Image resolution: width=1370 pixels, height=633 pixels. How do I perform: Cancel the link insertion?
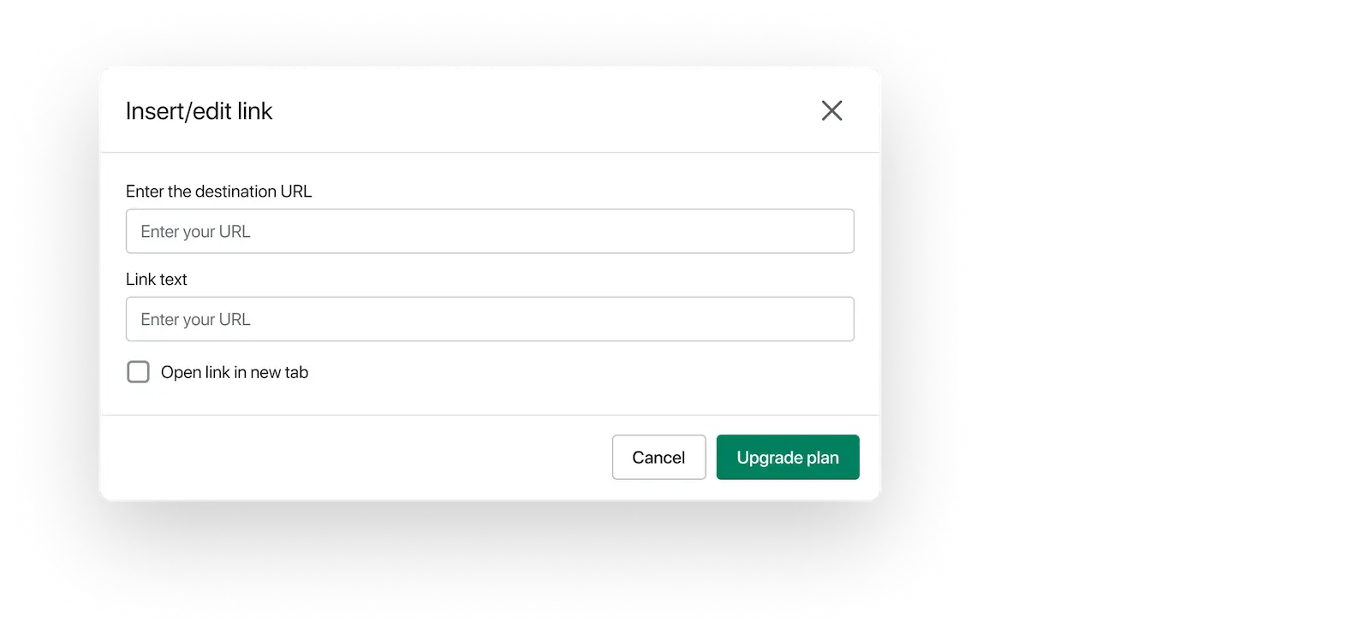[658, 457]
